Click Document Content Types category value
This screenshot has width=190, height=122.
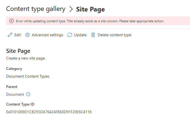coord(28,76)
